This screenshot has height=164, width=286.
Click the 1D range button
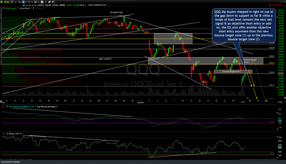click(x=26, y=160)
